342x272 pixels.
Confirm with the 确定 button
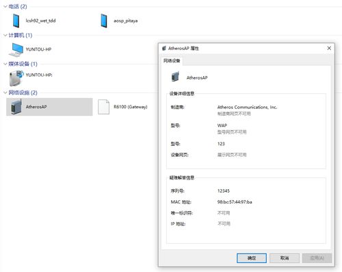coord(252,258)
